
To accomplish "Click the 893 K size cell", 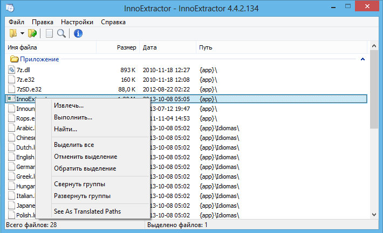I will coord(128,70).
